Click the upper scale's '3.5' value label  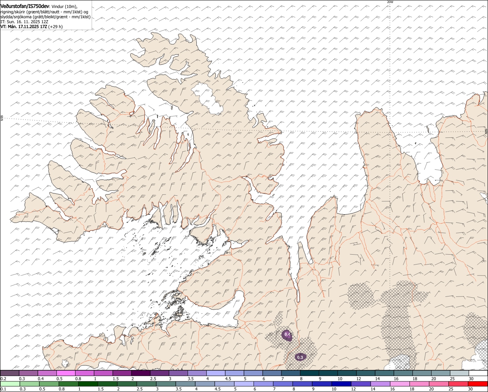(190, 379)
